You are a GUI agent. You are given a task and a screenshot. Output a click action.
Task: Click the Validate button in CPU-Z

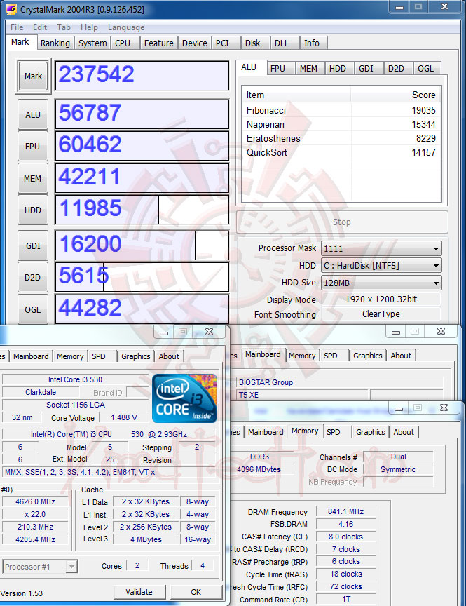[x=139, y=592]
